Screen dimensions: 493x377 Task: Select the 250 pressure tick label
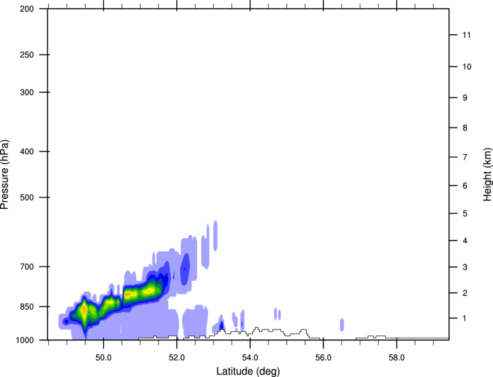(27, 55)
